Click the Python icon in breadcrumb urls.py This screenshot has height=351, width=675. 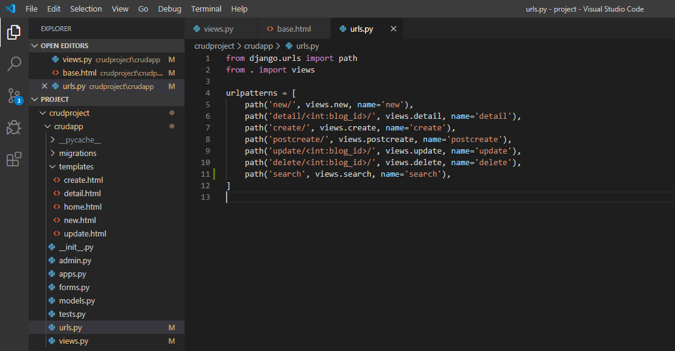[x=289, y=46]
